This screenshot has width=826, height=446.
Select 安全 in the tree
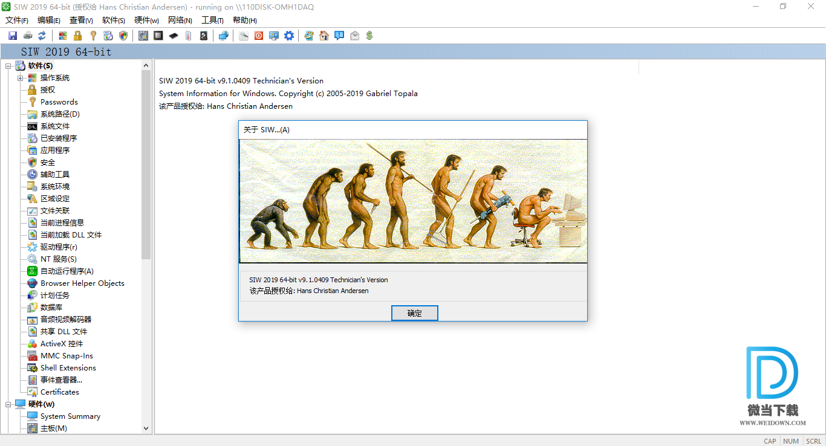tap(48, 163)
